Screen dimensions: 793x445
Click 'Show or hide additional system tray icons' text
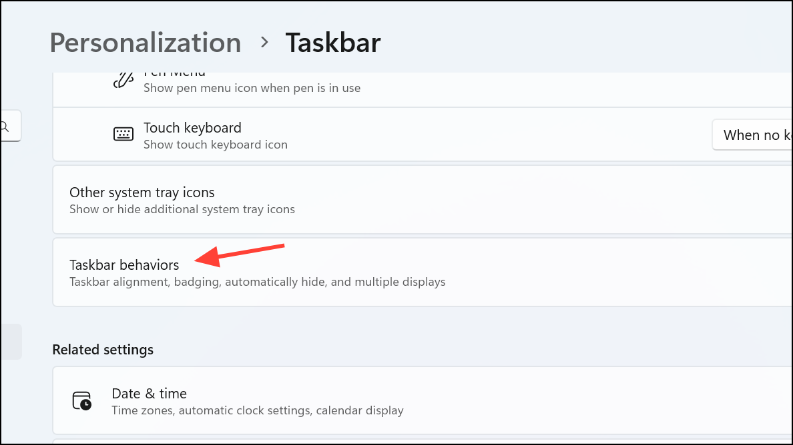click(182, 209)
